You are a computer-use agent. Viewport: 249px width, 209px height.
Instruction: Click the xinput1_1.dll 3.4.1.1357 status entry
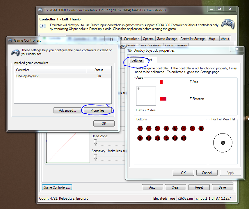point(213,198)
